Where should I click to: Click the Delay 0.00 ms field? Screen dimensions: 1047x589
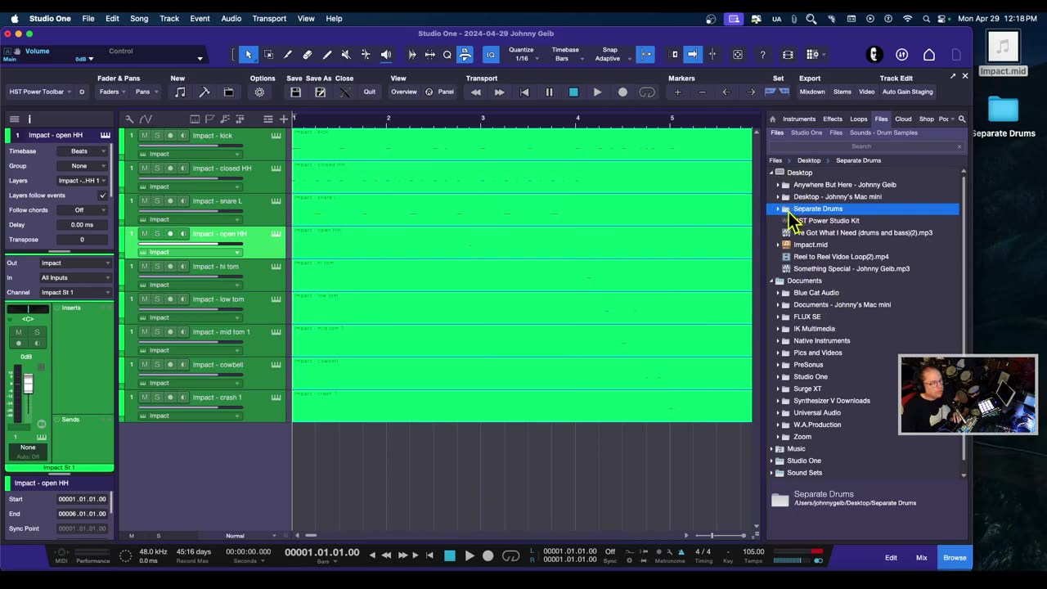[82, 225]
